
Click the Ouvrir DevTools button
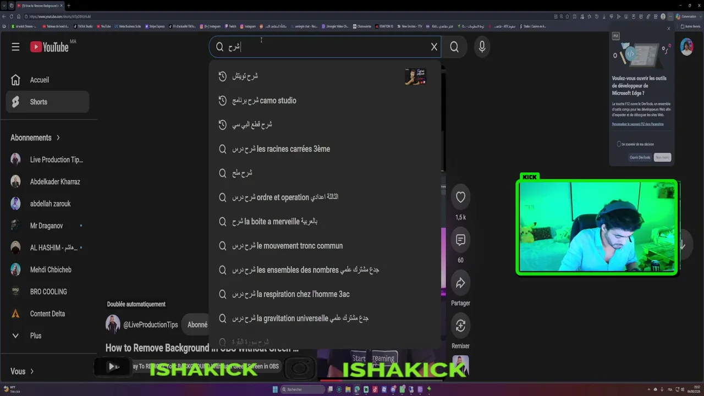pos(640,157)
